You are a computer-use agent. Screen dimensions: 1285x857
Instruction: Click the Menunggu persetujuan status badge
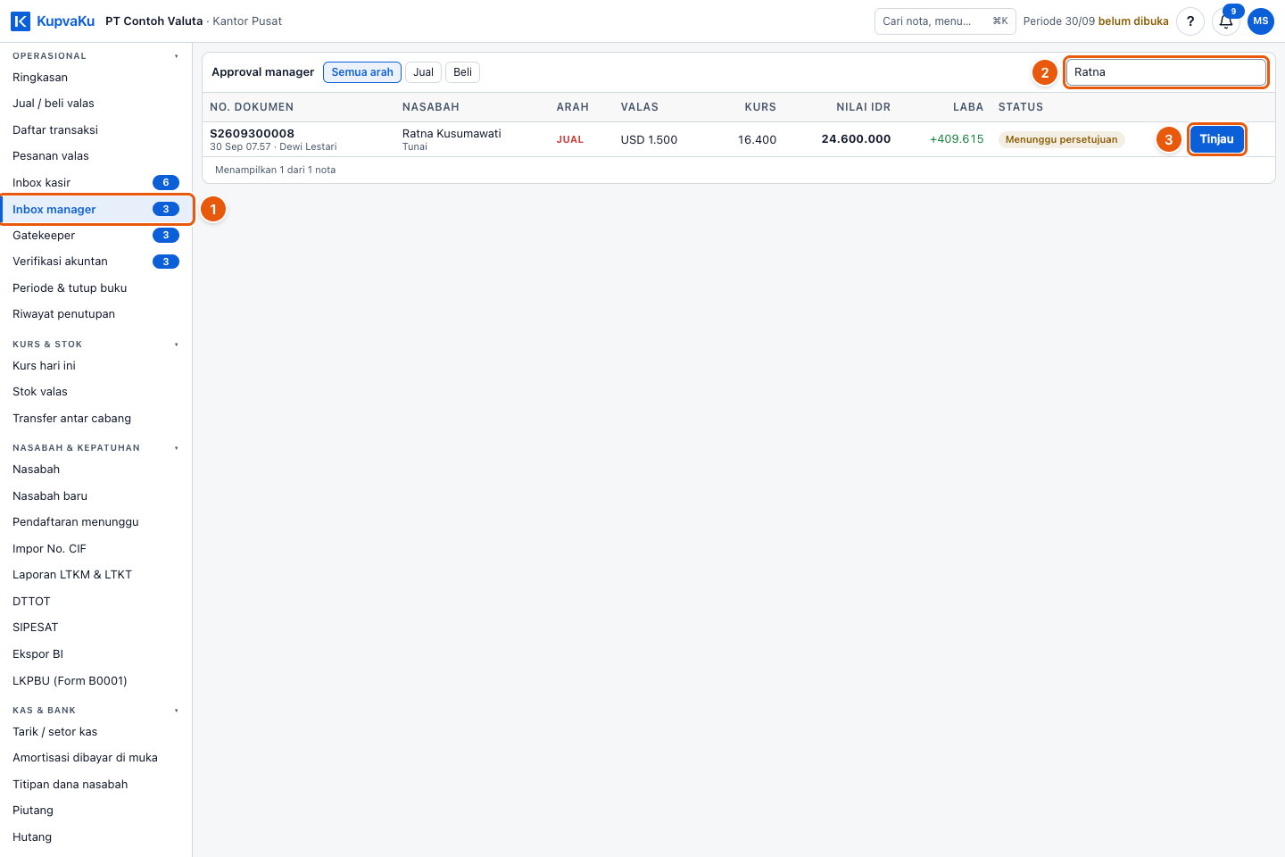1061,139
